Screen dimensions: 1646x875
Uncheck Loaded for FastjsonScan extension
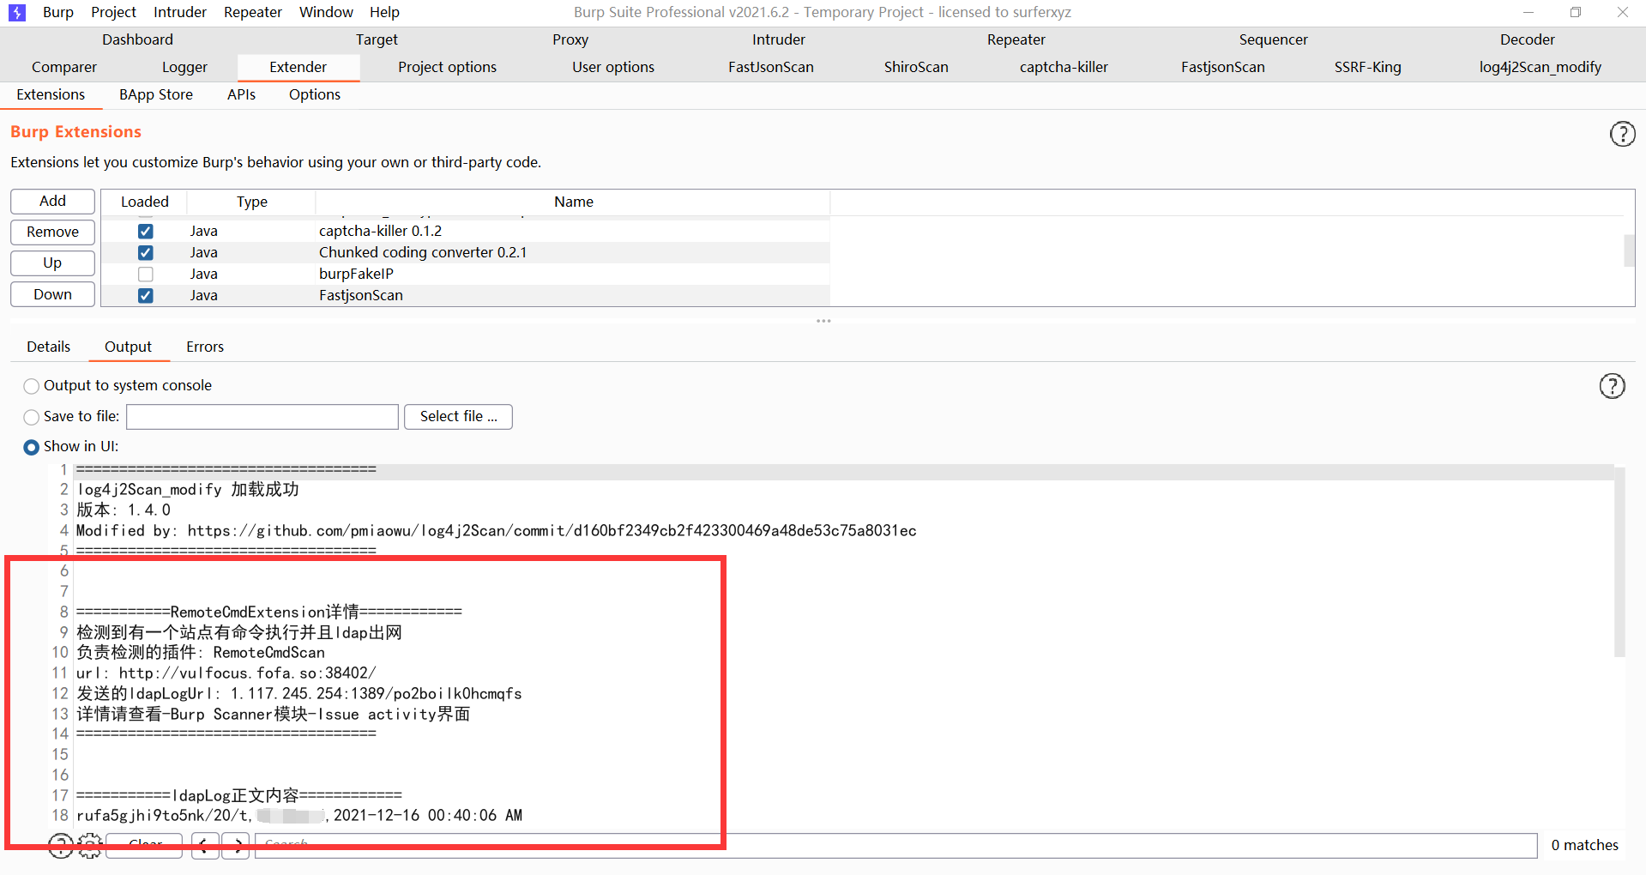click(146, 296)
